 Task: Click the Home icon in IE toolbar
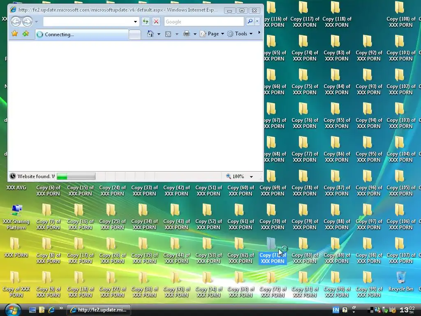tap(150, 34)
